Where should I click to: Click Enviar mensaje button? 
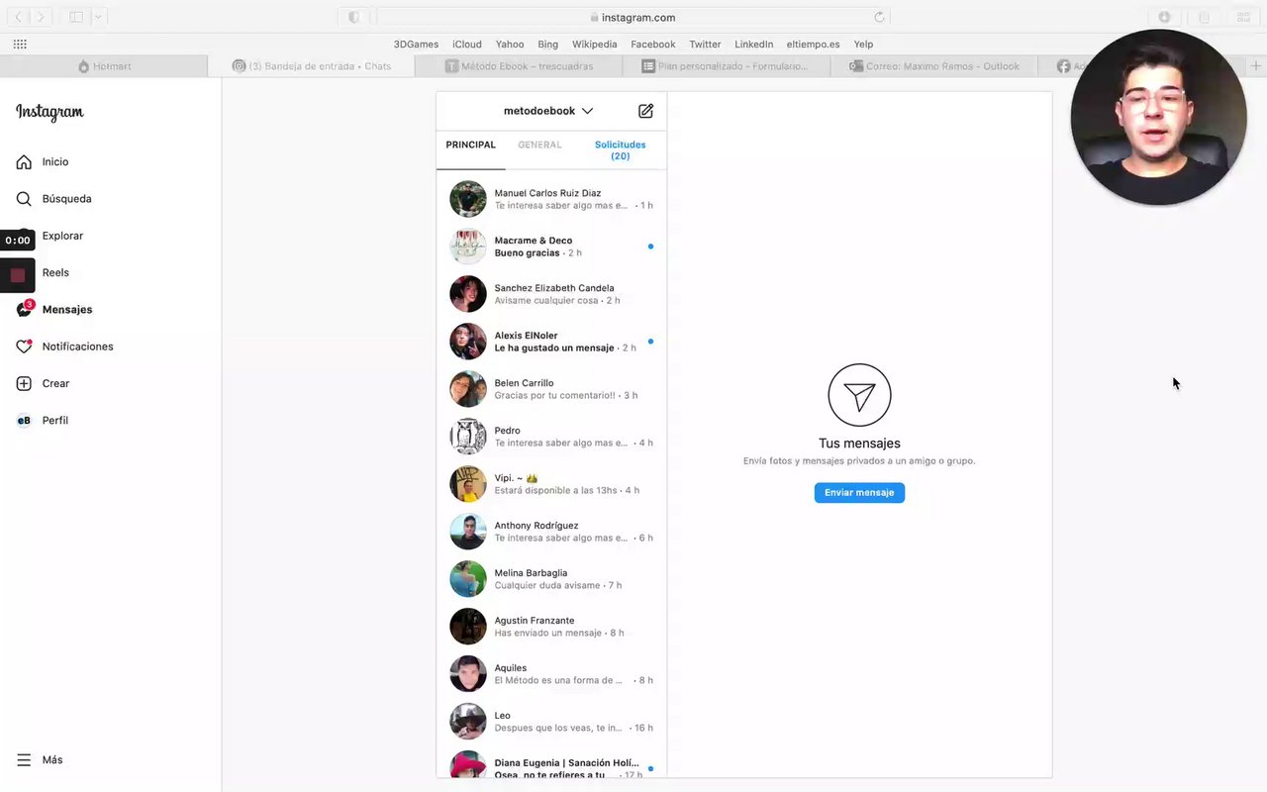(x=859, y=493)
